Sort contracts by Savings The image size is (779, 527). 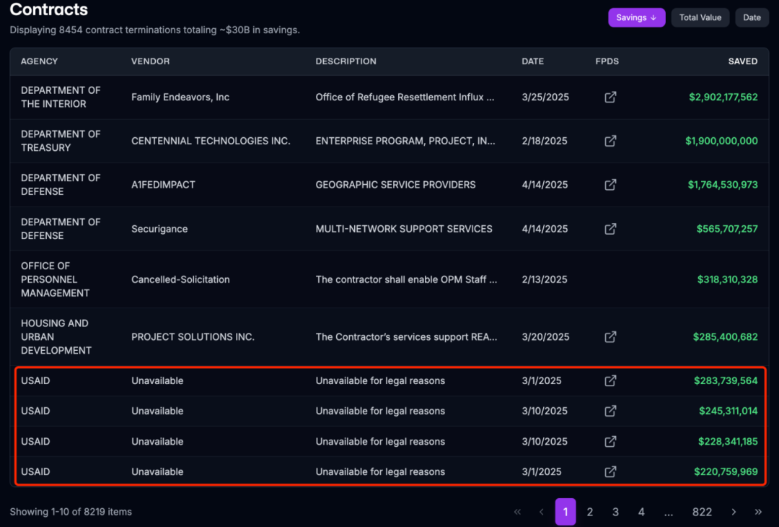(x=636, y=17)
